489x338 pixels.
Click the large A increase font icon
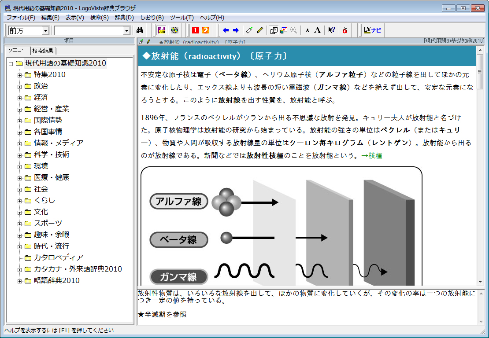[x=317, y=30]
